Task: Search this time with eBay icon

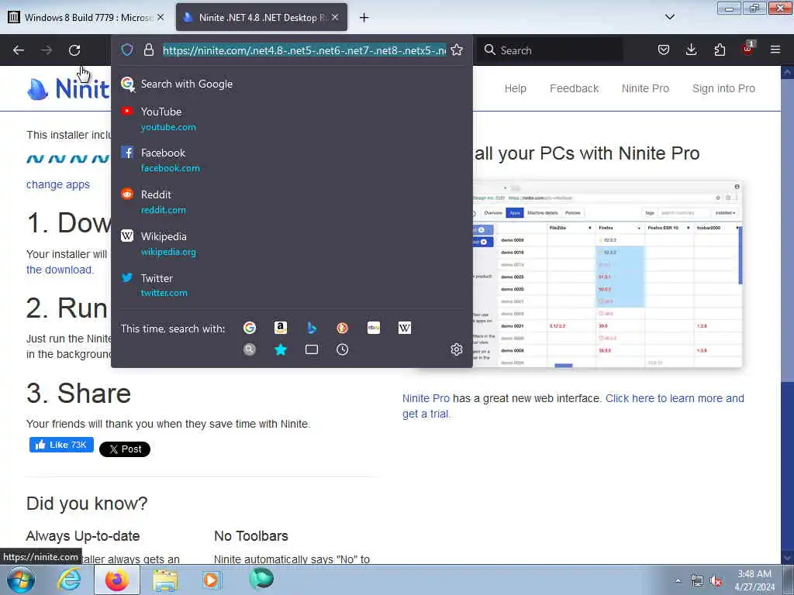Action: [x=374, y=328]
